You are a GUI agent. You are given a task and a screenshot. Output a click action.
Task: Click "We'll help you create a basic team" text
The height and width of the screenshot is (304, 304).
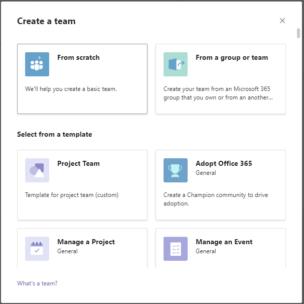(x=71, y=89)
